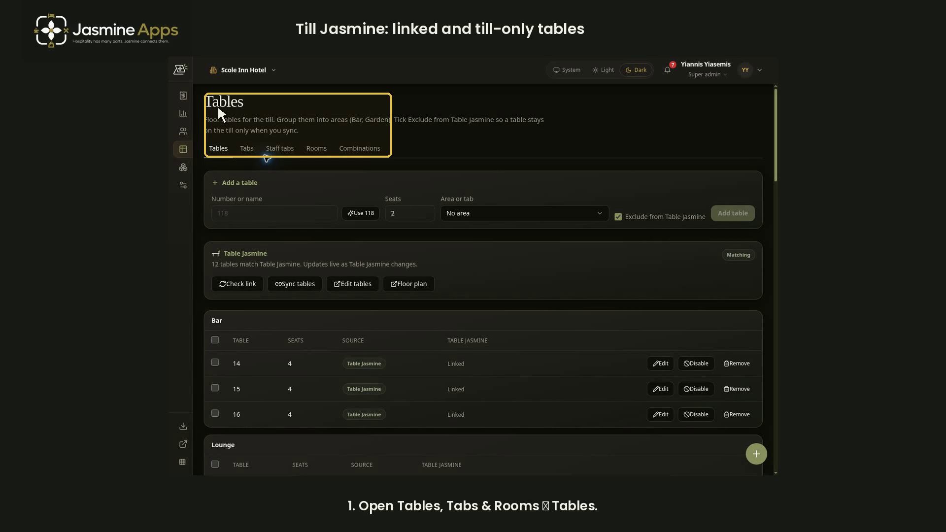Viewport: 946px width, 532px height.
Task: Tick the Bar select-all checkbox
Action: click(215, 340)
